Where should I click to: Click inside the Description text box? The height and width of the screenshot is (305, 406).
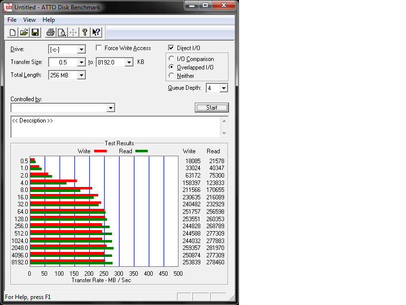pos(116,127)
